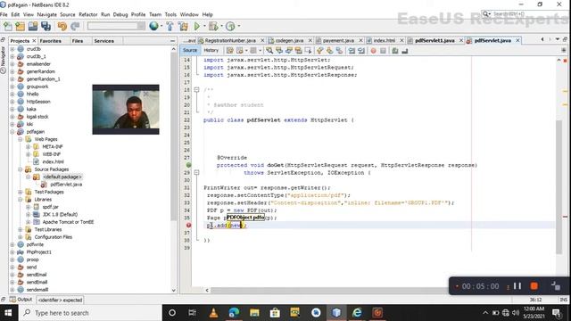Click the Open Project toolbar icon
Screen dimensions: 571x321
[33, 26]
